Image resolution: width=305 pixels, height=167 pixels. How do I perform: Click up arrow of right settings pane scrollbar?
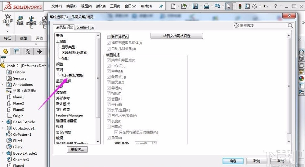point(289,35)
